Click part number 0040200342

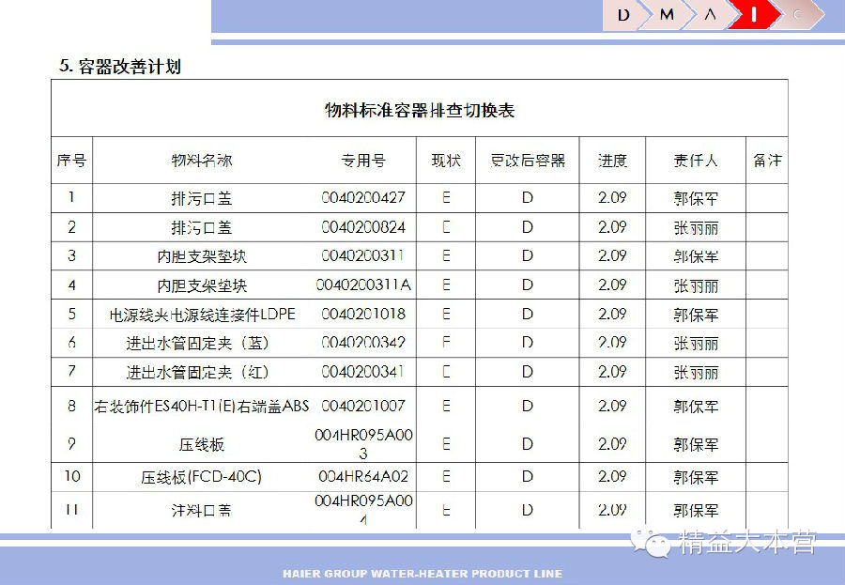(x=363, y=343)
